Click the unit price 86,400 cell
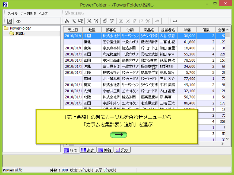Viewport: 234px width, 175px height. coord(187,103)
